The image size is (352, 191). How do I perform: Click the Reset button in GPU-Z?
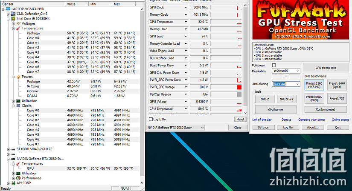click(x=240, y=120)
